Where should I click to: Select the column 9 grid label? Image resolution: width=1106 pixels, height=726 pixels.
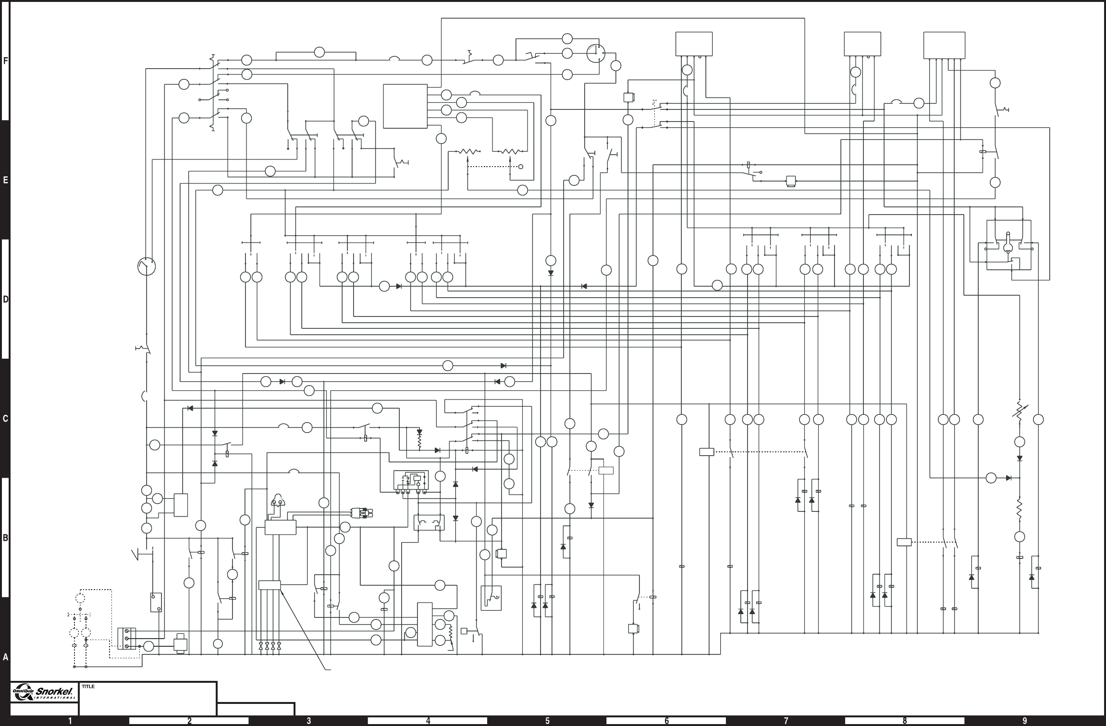[1025, 721]
